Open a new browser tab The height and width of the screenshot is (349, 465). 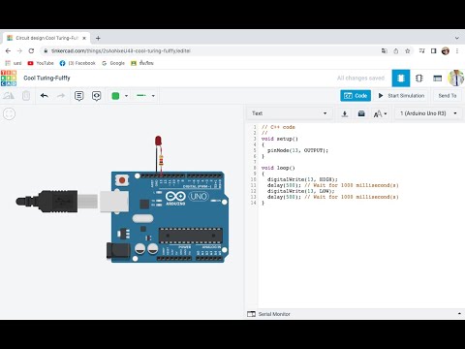click(x=98, y=38)
